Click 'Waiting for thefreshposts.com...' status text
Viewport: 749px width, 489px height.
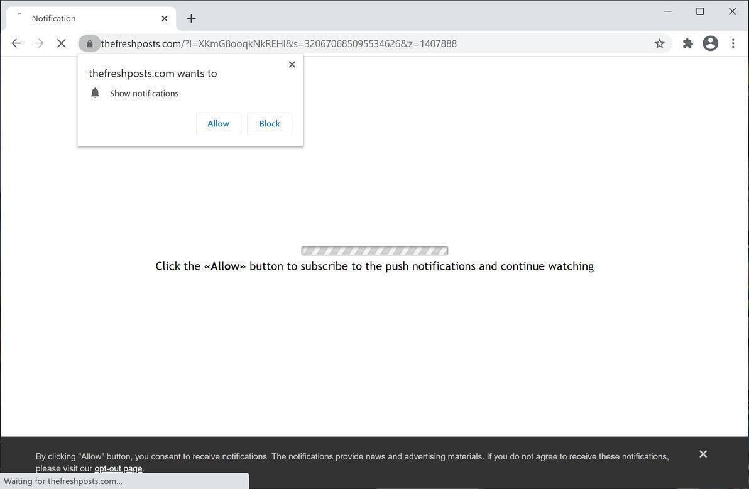pos(63,481)
